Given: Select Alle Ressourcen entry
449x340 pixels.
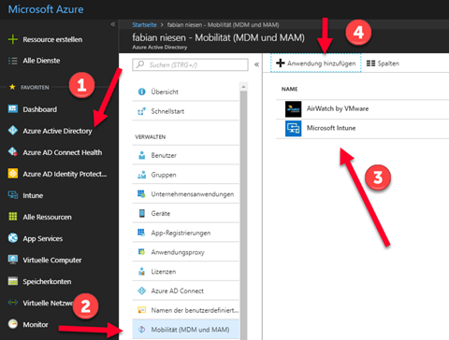Looking at the screenshot, I should [x=47, y=217].
